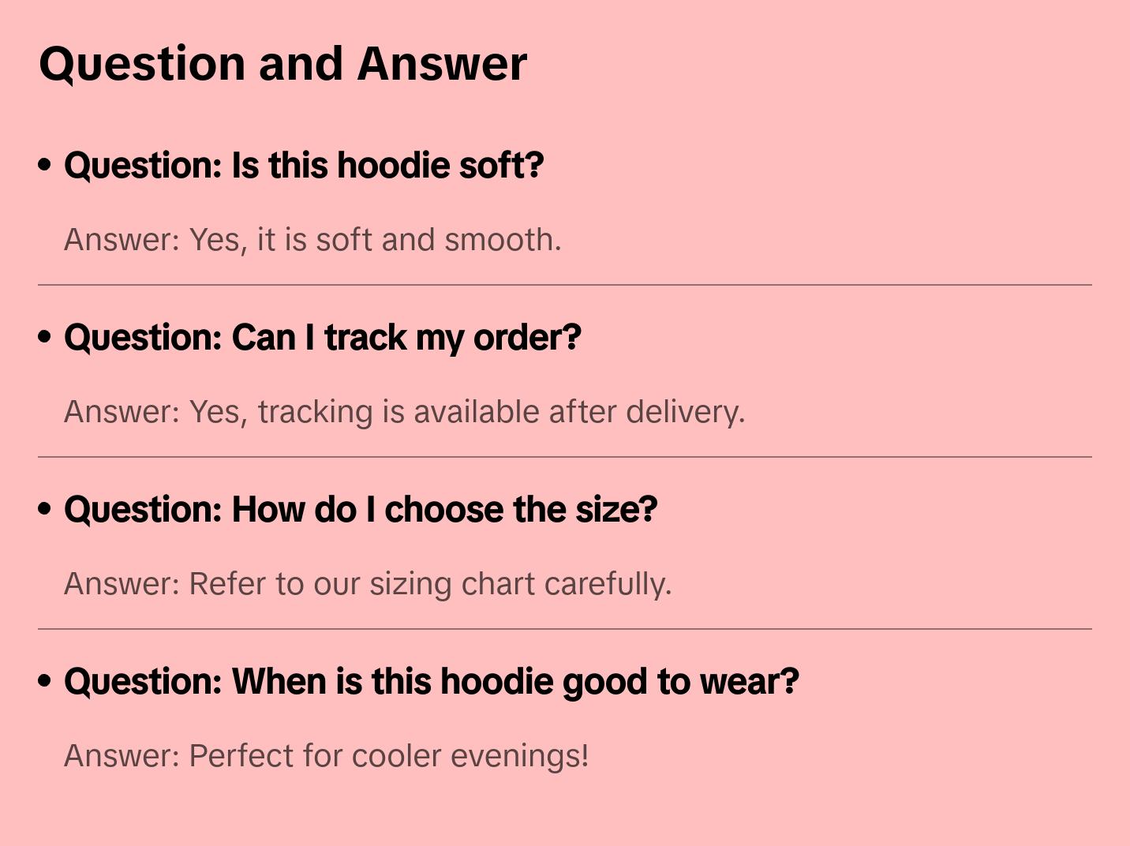Click the divider line below the tracking answer
The width and height of the screenshot is (1130, 846).
point(565,457)
